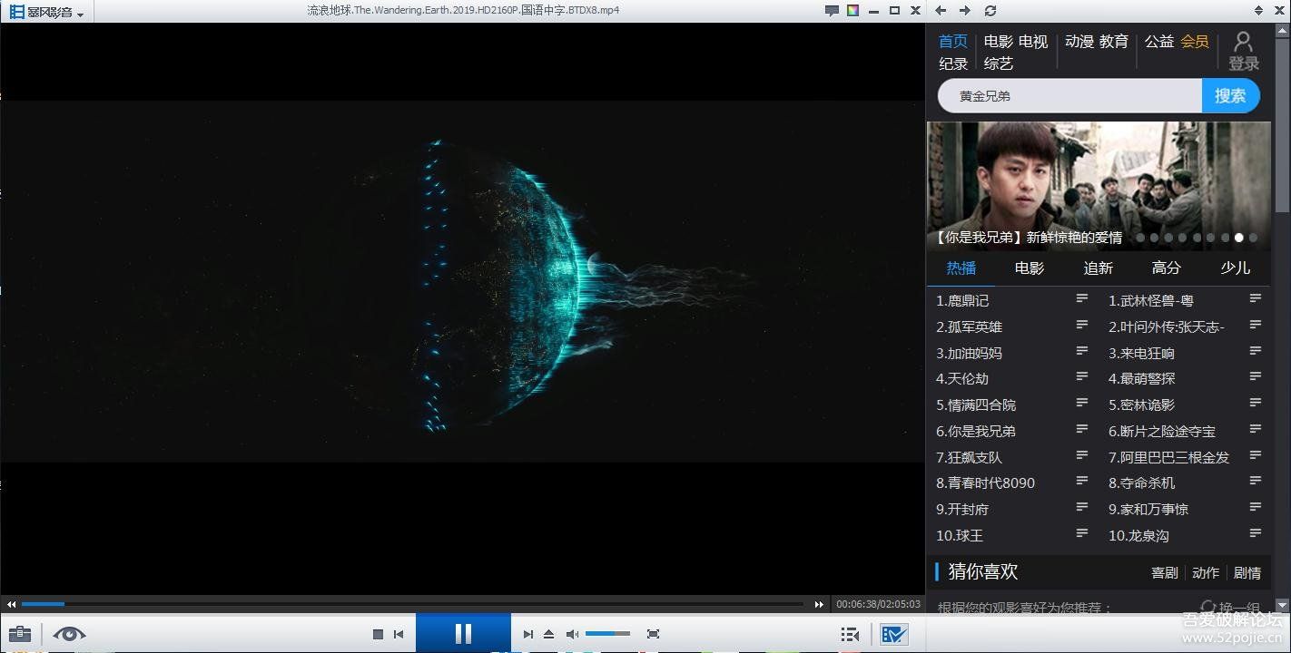This screenshot has height=653, width=1291.
Task: Switch to the 热播 tab
Action: (x=961, y=268)
